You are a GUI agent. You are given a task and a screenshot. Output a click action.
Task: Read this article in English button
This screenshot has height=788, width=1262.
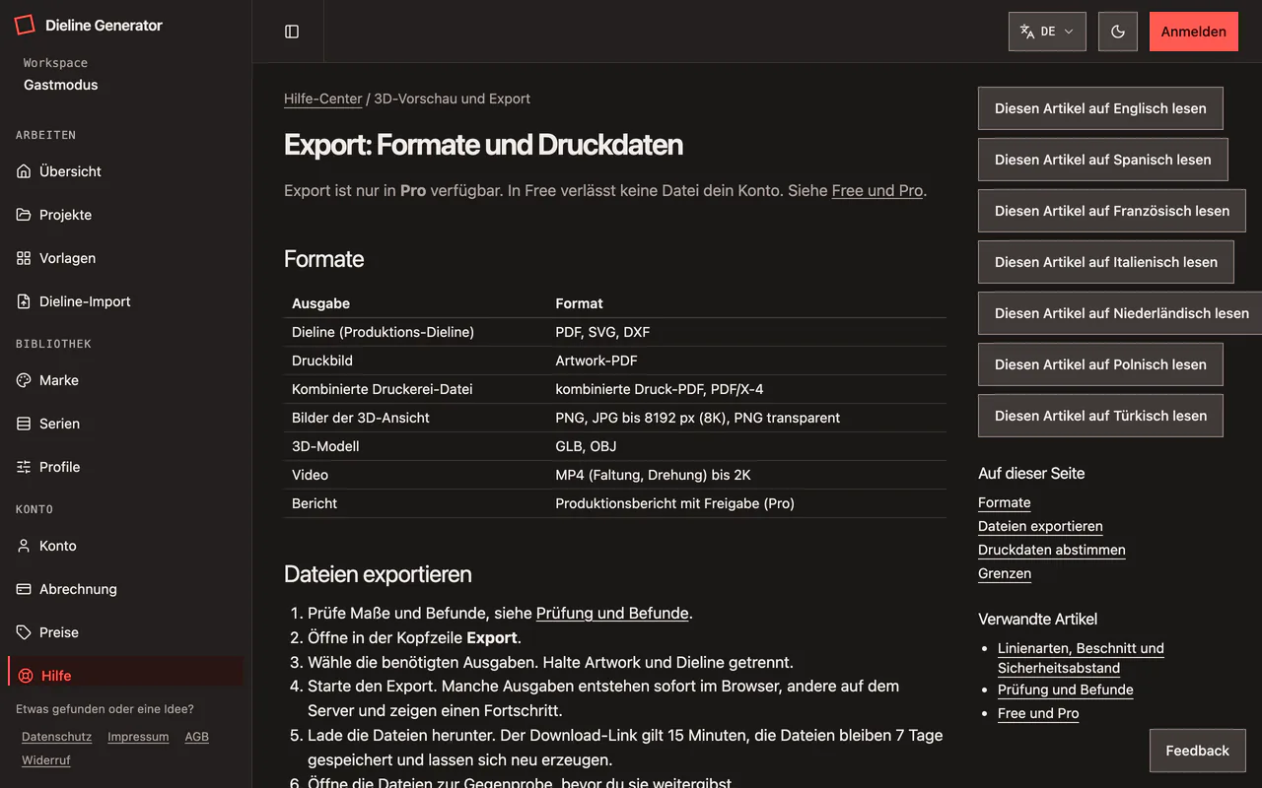coord(1100,108)
